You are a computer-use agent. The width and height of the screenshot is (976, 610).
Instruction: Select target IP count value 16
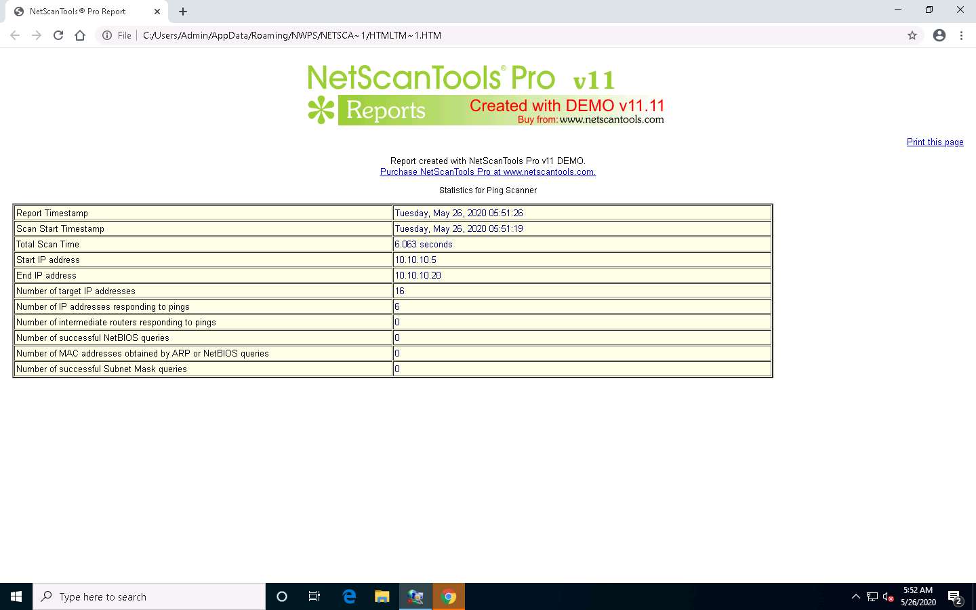click(x=399, y=291)
